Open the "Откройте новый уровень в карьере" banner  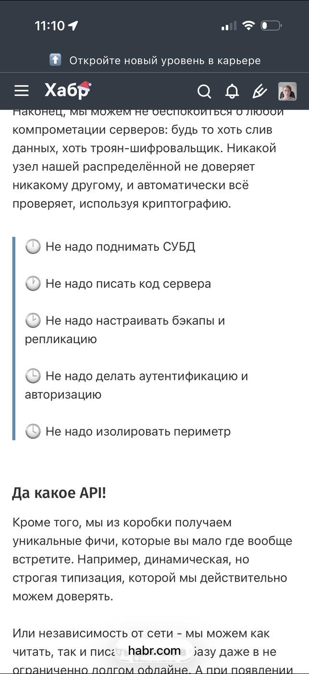[x=165, y=61]
